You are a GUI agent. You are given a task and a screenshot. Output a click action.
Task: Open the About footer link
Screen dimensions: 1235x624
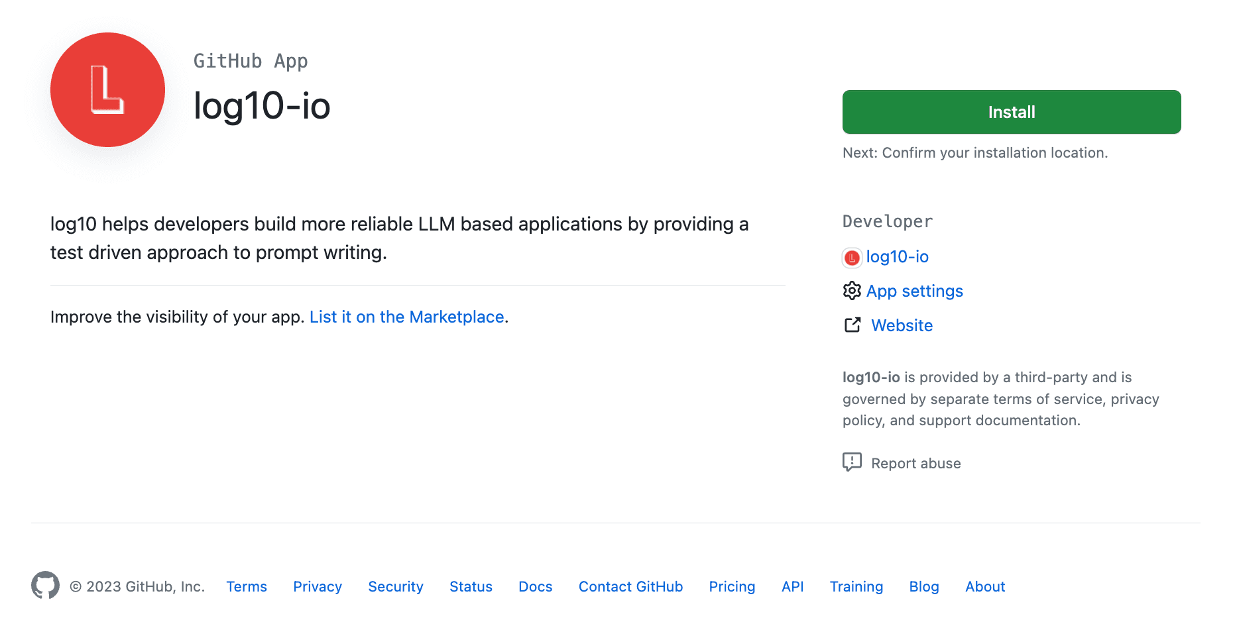coord(985,587)
